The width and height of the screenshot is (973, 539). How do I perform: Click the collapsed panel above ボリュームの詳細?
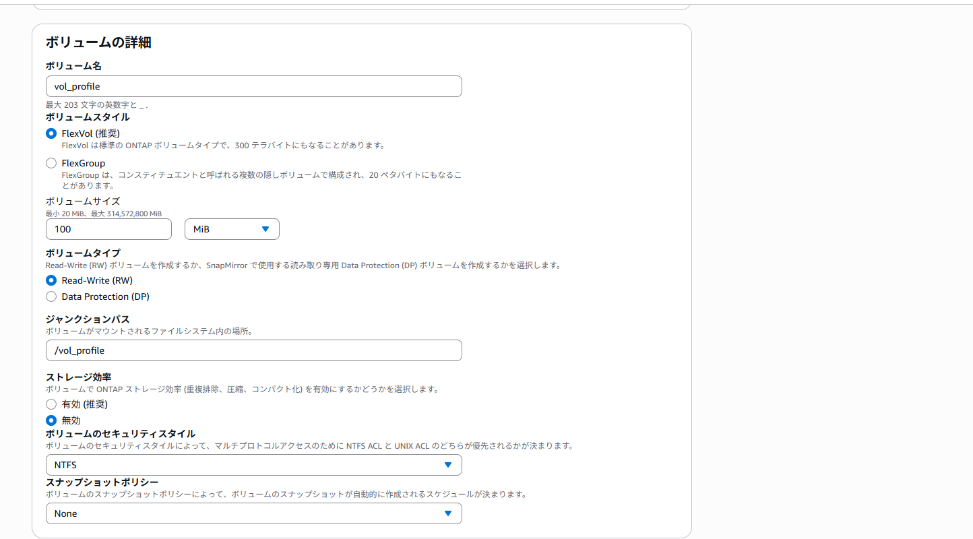360,5
